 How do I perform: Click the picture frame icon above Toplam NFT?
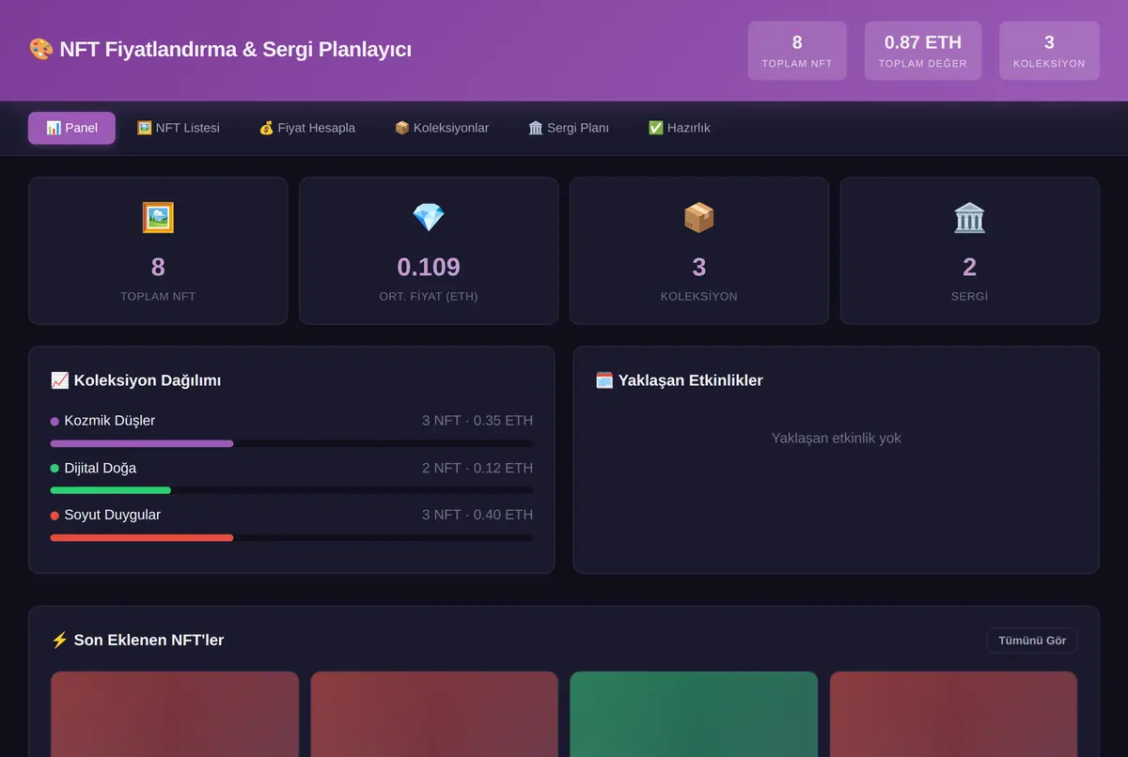click(158, 218)
